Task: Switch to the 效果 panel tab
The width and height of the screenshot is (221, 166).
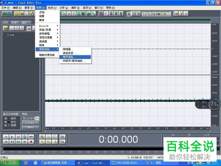Action: click(15, 23)
